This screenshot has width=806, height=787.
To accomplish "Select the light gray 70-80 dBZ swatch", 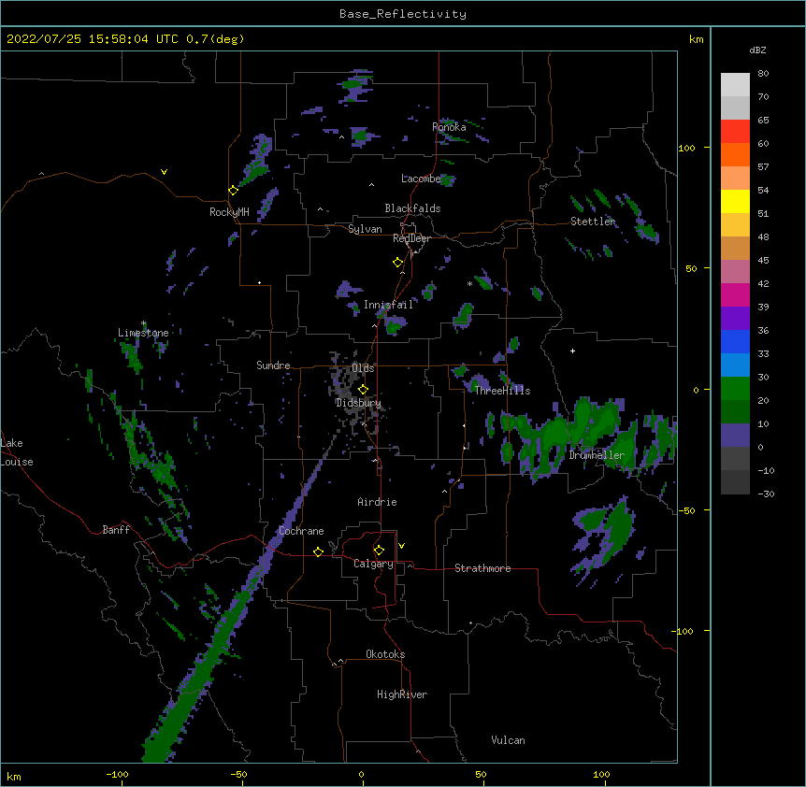I will point(735,85).
